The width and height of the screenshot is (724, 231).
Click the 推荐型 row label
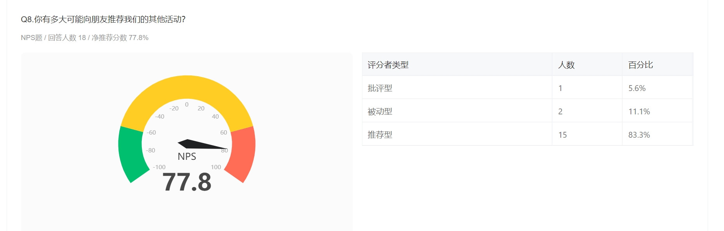pos(380,135)
